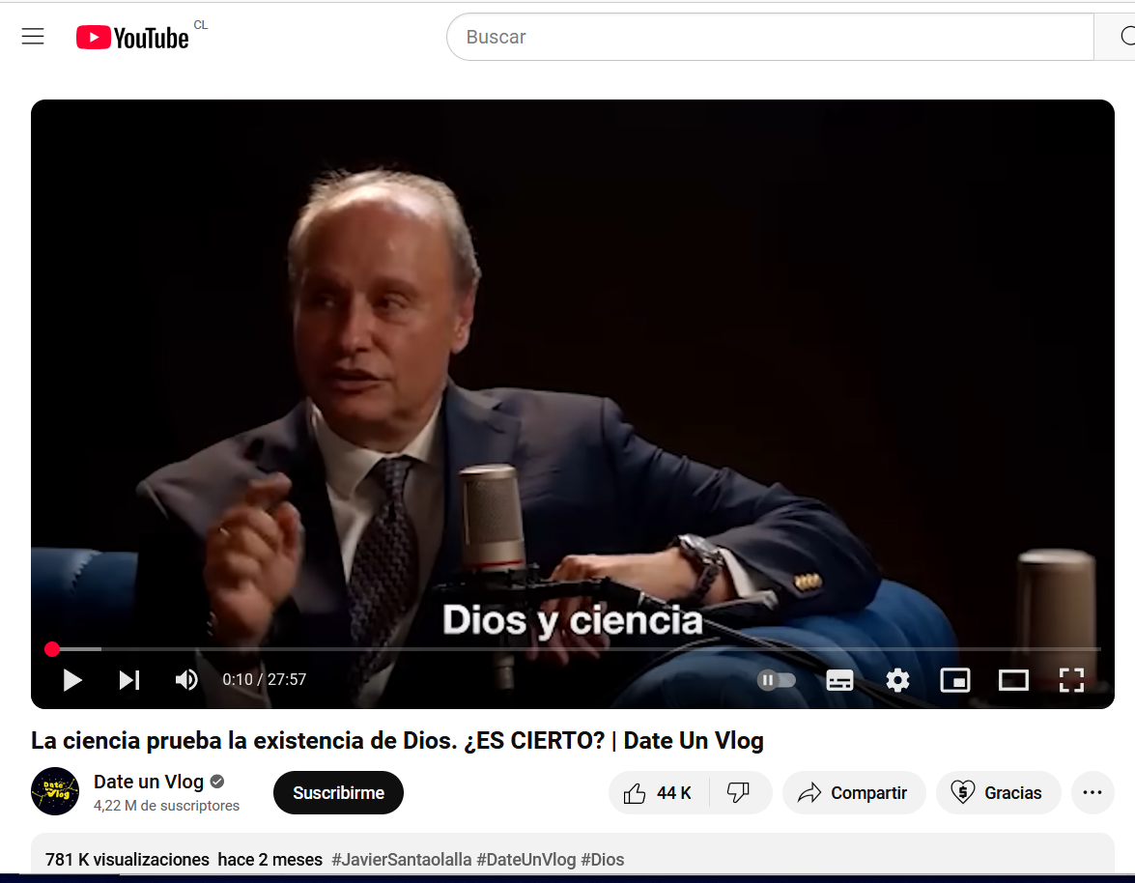1135x883 pixels.
Task: Dislike the video
Action: pyautogui.click(x=738, y=793)
